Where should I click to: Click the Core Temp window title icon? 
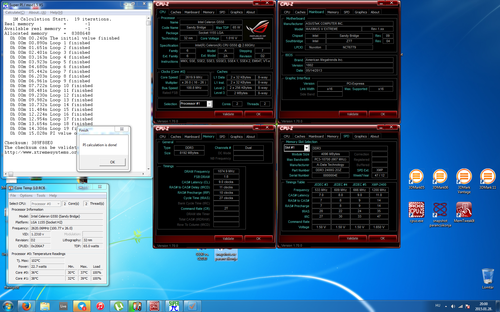click(11, 188)
